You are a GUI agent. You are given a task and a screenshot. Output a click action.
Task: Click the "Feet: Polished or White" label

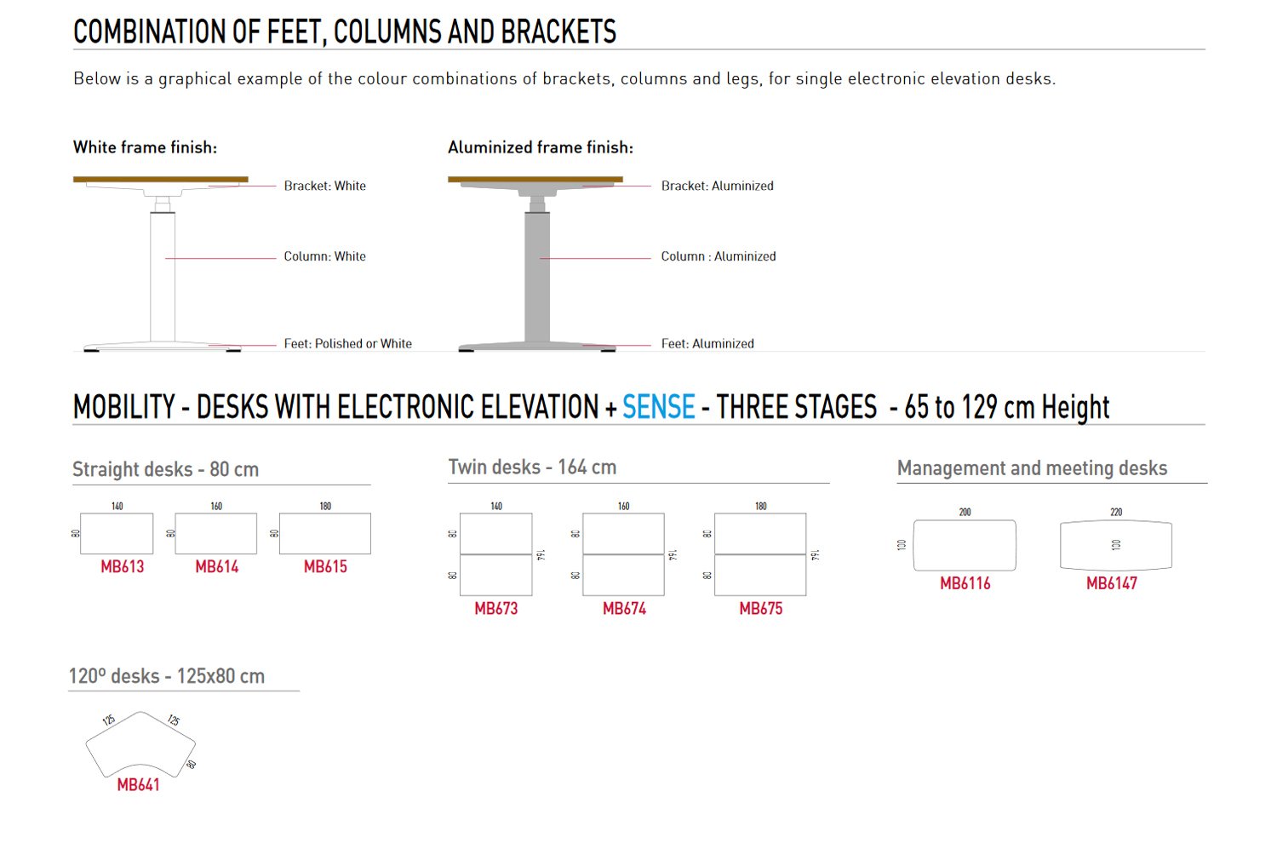coord(347,344)
